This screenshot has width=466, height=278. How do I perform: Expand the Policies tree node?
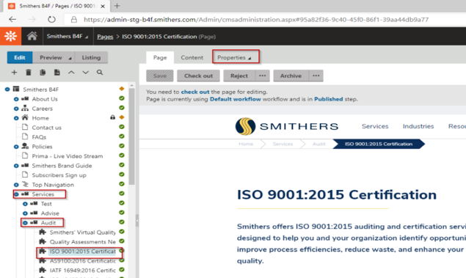tap(16, 147)
